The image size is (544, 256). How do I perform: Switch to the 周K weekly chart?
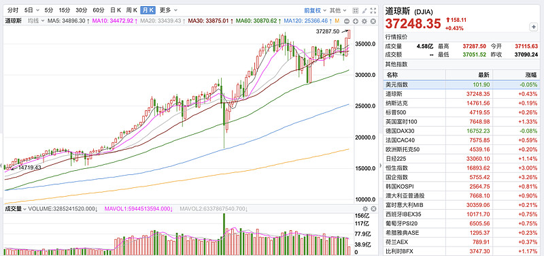tap(131, 10)
